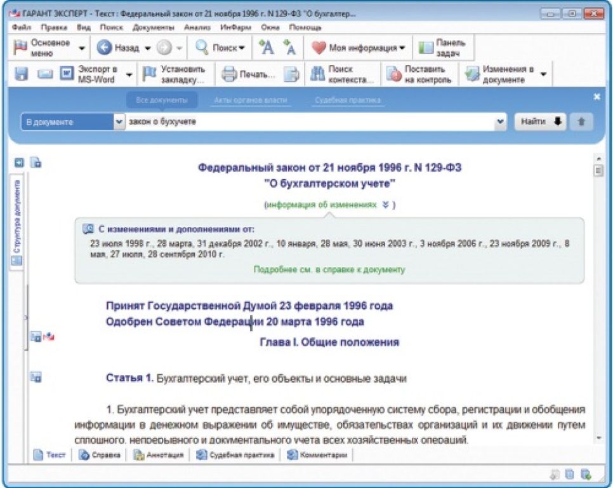Collapse left panel arrow icon above sidebar
The height and width of the screenshot is (488, 613).
click(x=19, y=162)
